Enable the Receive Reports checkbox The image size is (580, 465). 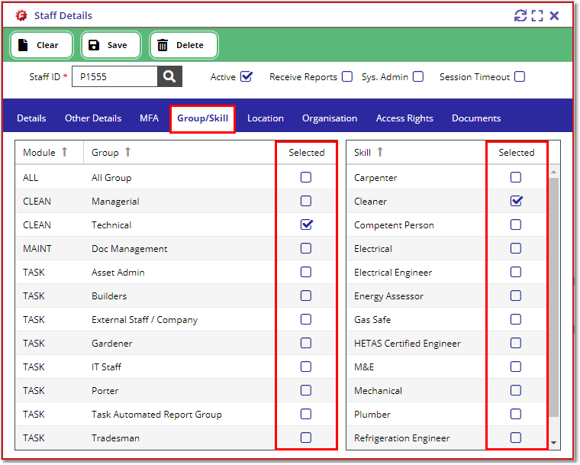pyautogui.click(x=347, y=76)
